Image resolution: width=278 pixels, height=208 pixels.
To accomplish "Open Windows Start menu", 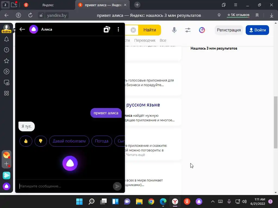I will (x=79, y=201).
